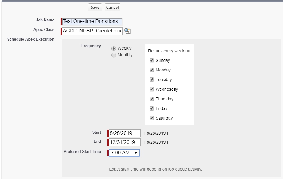The width and height of the screenshot is (283, 179).
Task: Toggle the Tuesday checkbox
Action: point(152,80)
